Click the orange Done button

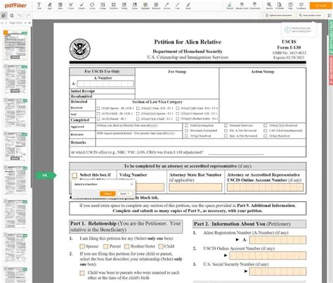[320, 6]
